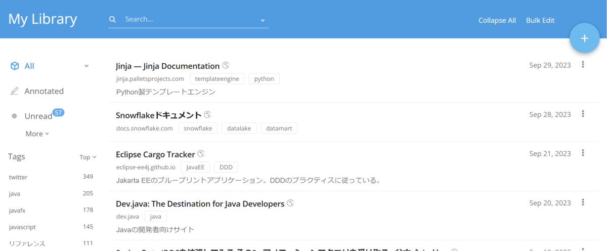Viewport: 607px width, 251px height.
Task: Show All items in sidebar
Action: (x=29, y=66)
